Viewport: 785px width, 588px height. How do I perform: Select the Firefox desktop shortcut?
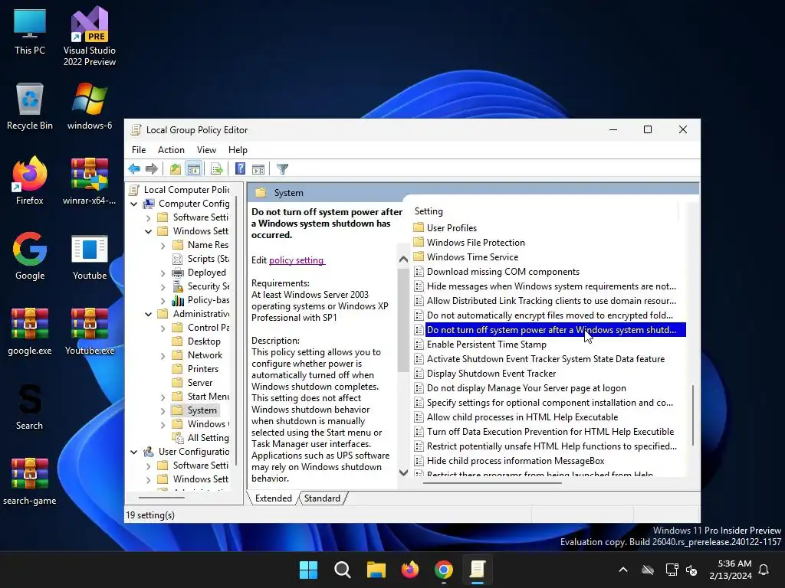(x=30, y=181)
